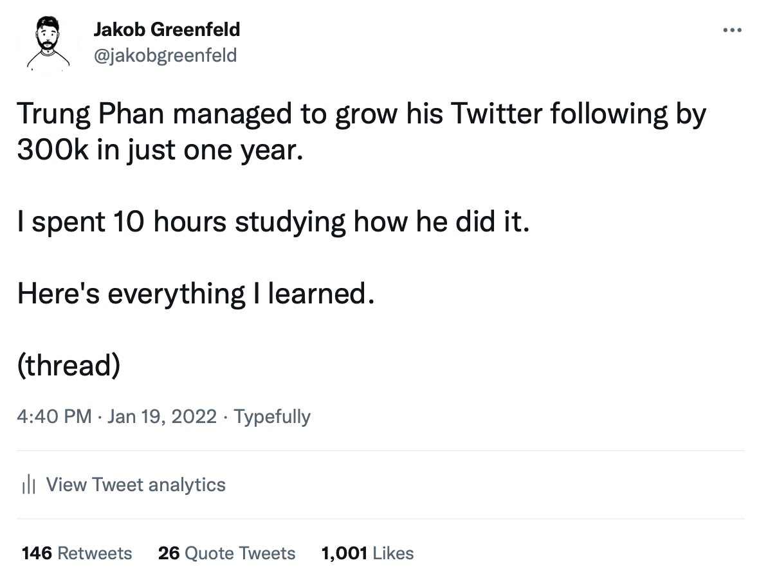Open the Typefully source label

pyautogui.click(x=272, y=417)
